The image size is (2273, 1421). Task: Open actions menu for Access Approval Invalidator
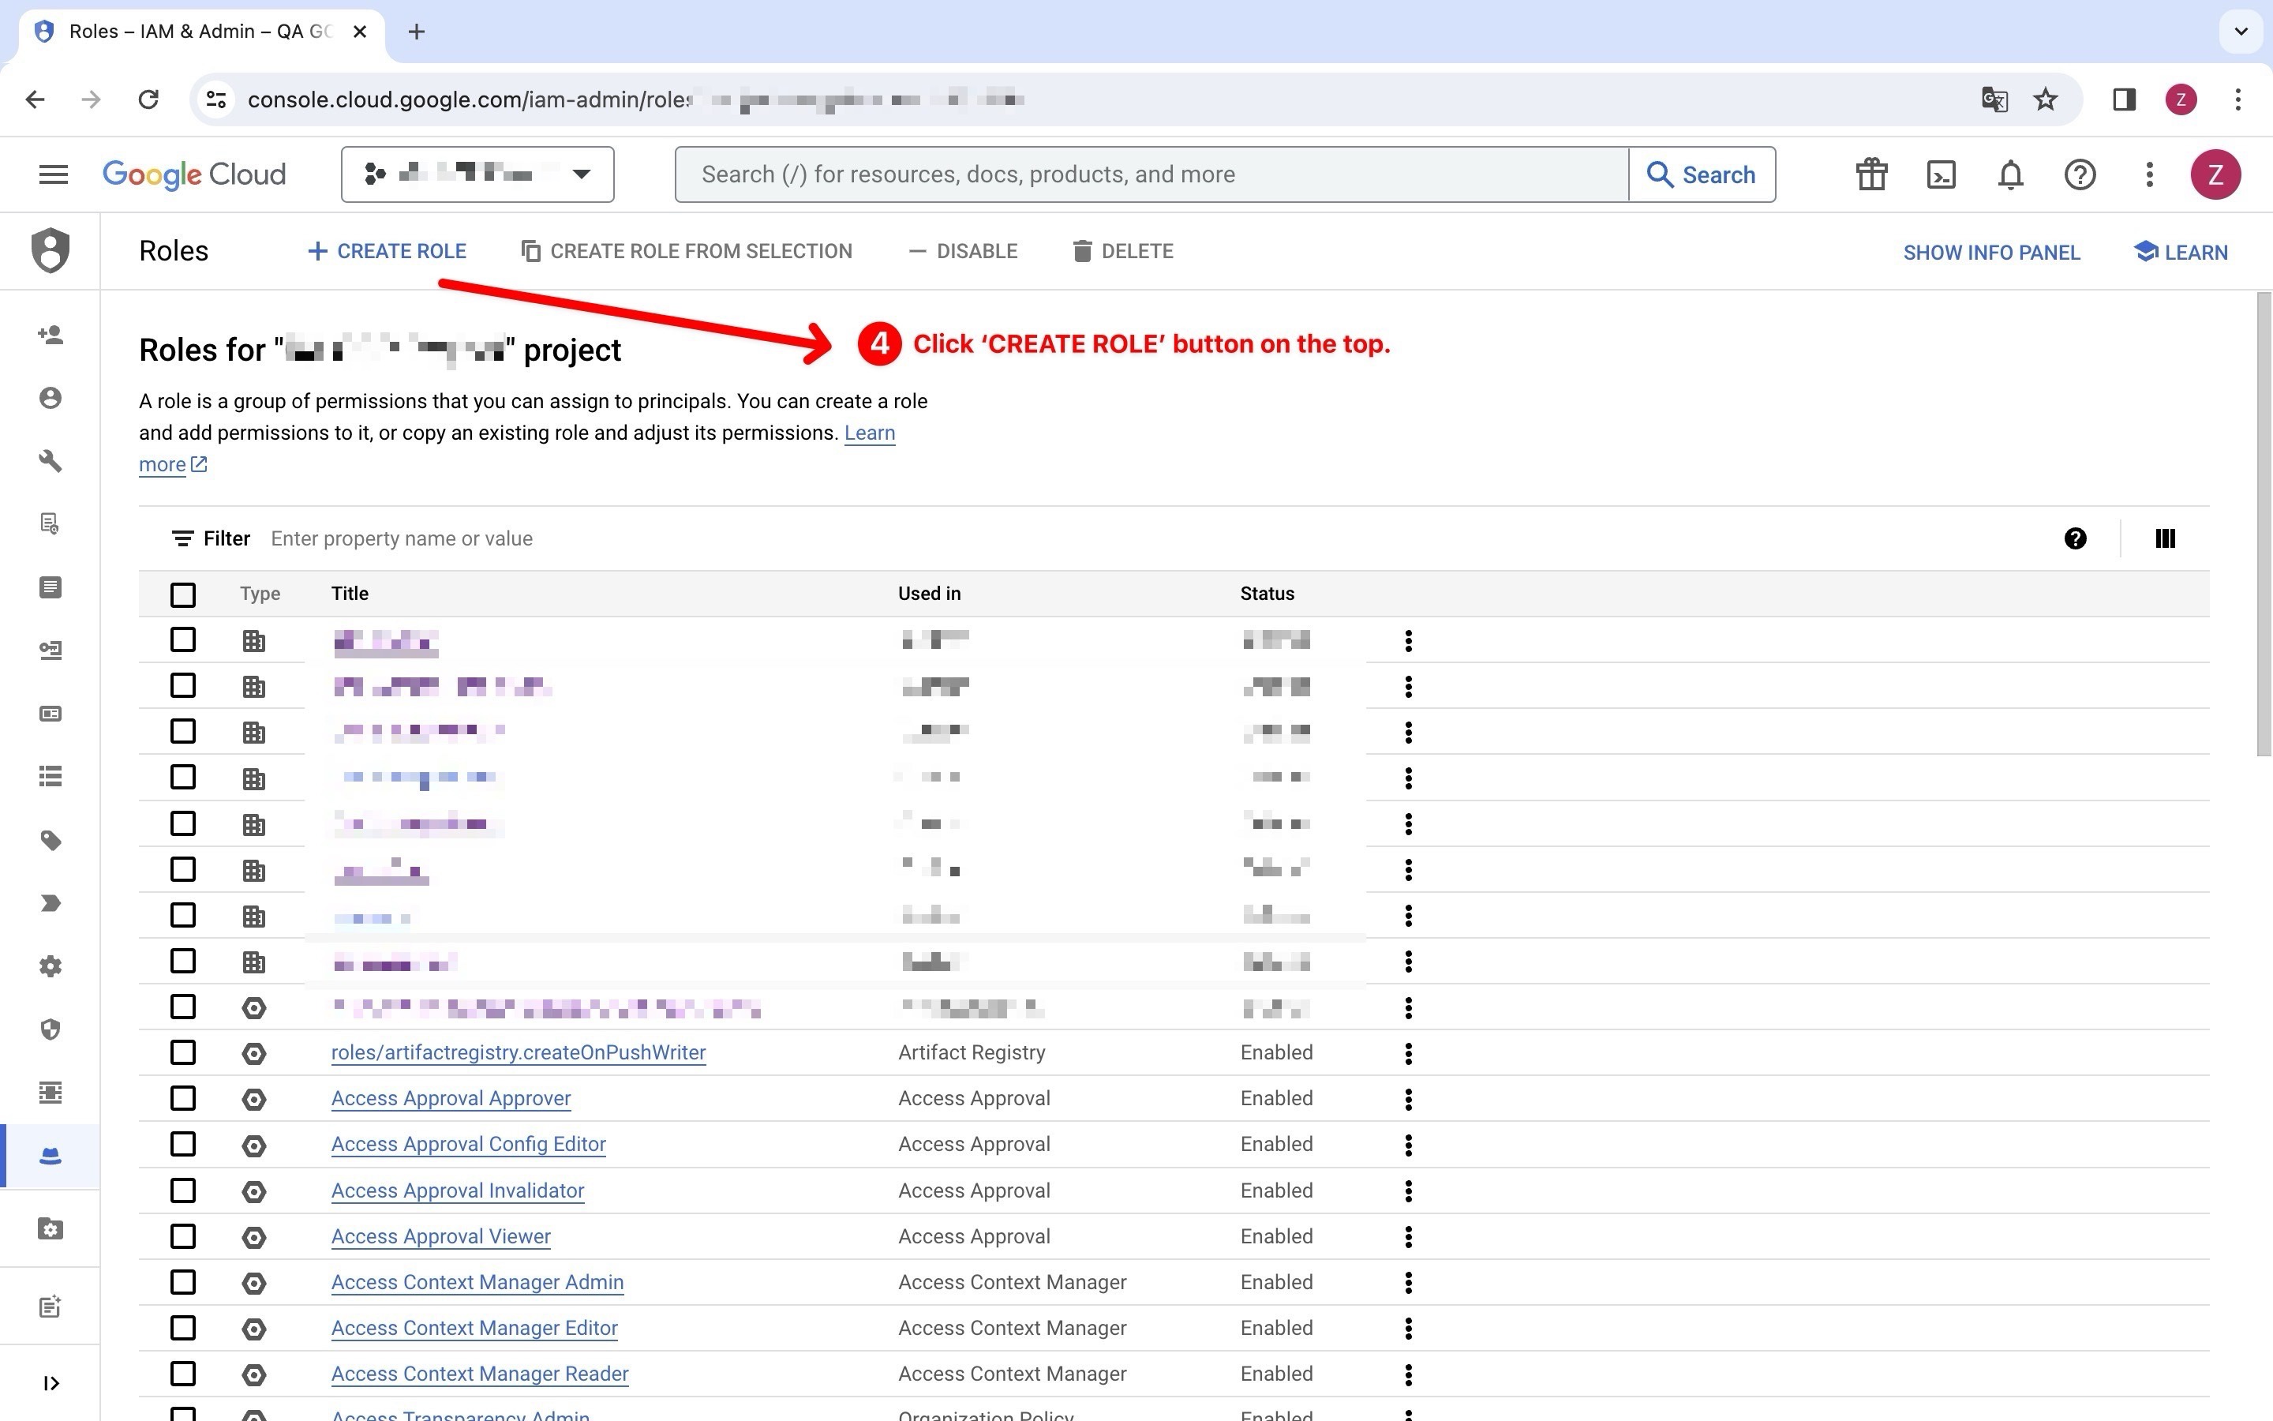1408,1190
